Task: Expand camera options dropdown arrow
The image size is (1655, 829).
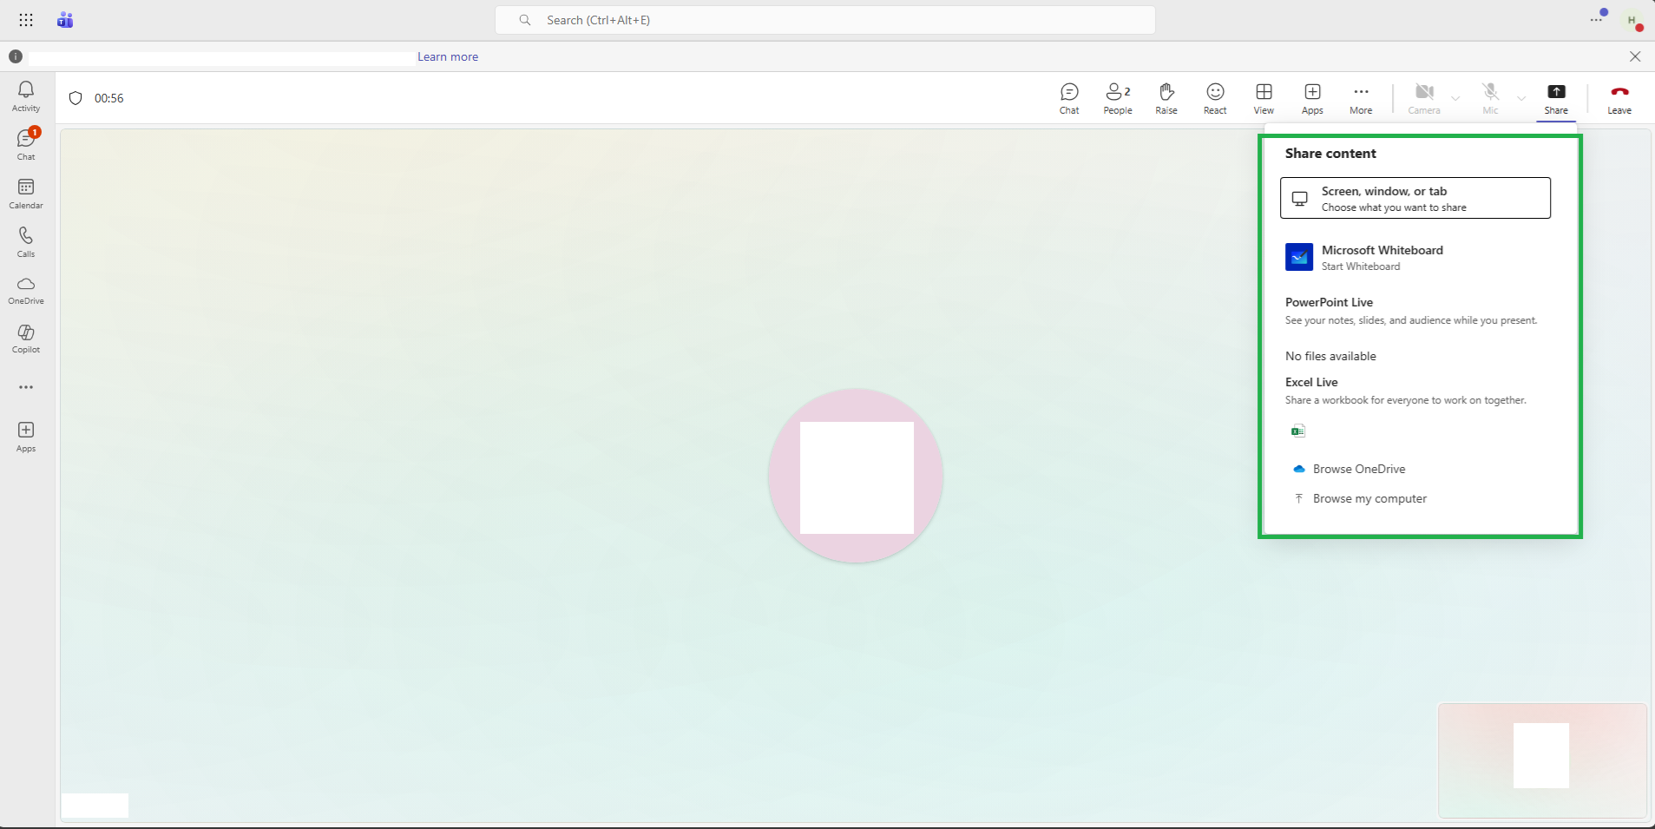Action: click(1455, 98)
